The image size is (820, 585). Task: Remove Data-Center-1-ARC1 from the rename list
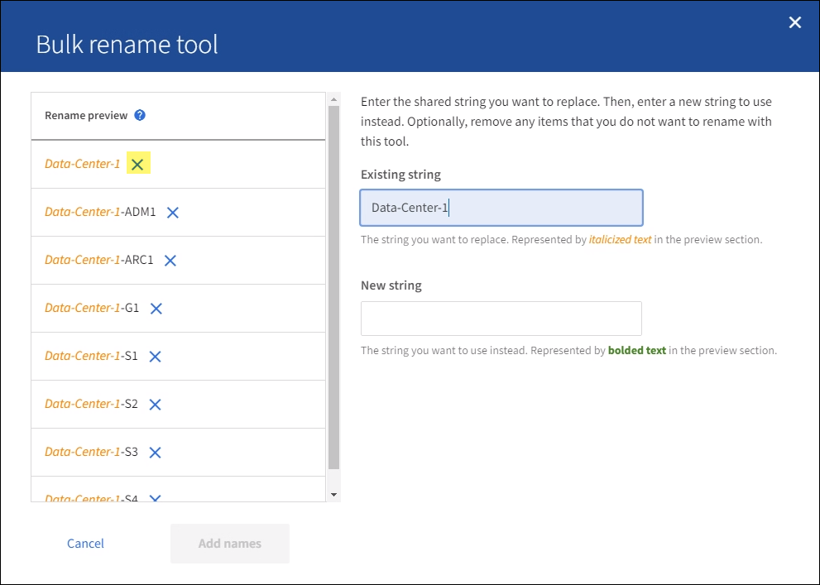170,261
